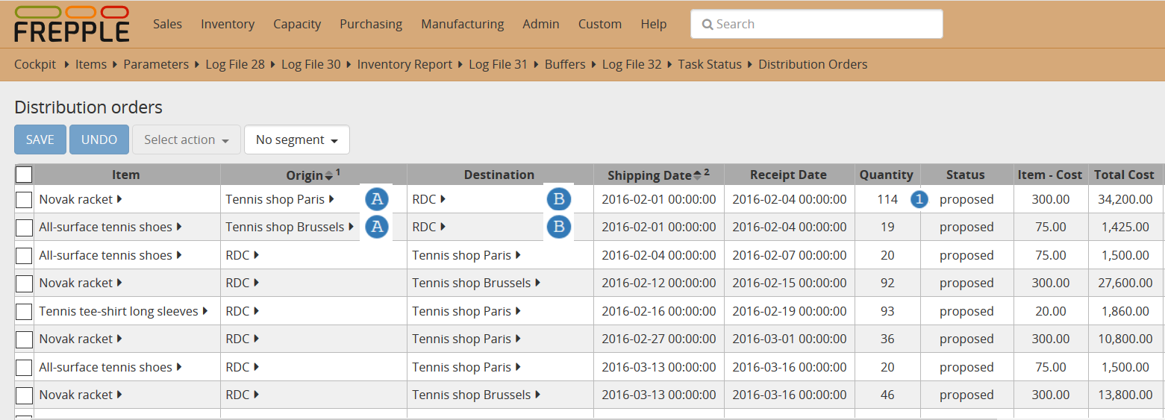The width and height of the screenshot is (1165, 420).
Task: Click the blue A marker in first row
Action: [x=377, y=199]
